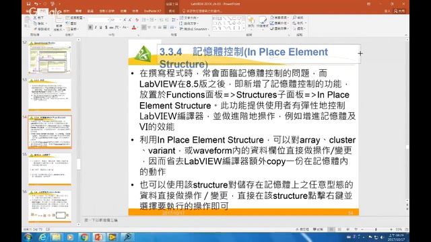Click the ribbon display options icon in title bar
This screenshot has height=242, width=431.
coord(368,4)
